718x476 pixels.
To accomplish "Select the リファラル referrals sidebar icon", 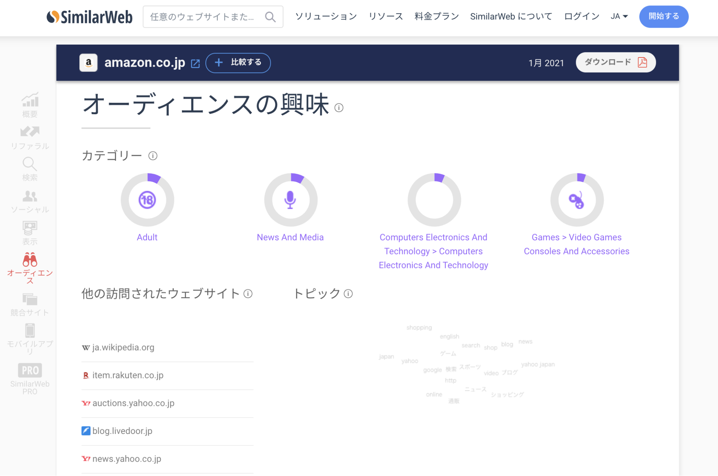I will (30, 137).
